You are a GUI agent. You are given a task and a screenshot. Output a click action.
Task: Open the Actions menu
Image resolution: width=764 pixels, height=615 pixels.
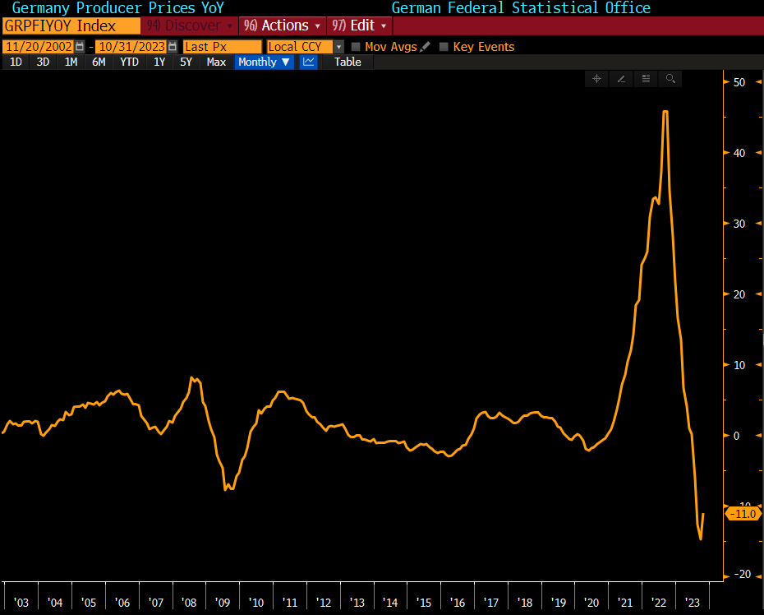(x=283, y=25)
